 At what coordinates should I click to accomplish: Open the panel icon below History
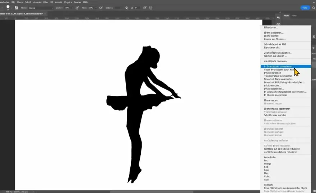pos(278,24)
